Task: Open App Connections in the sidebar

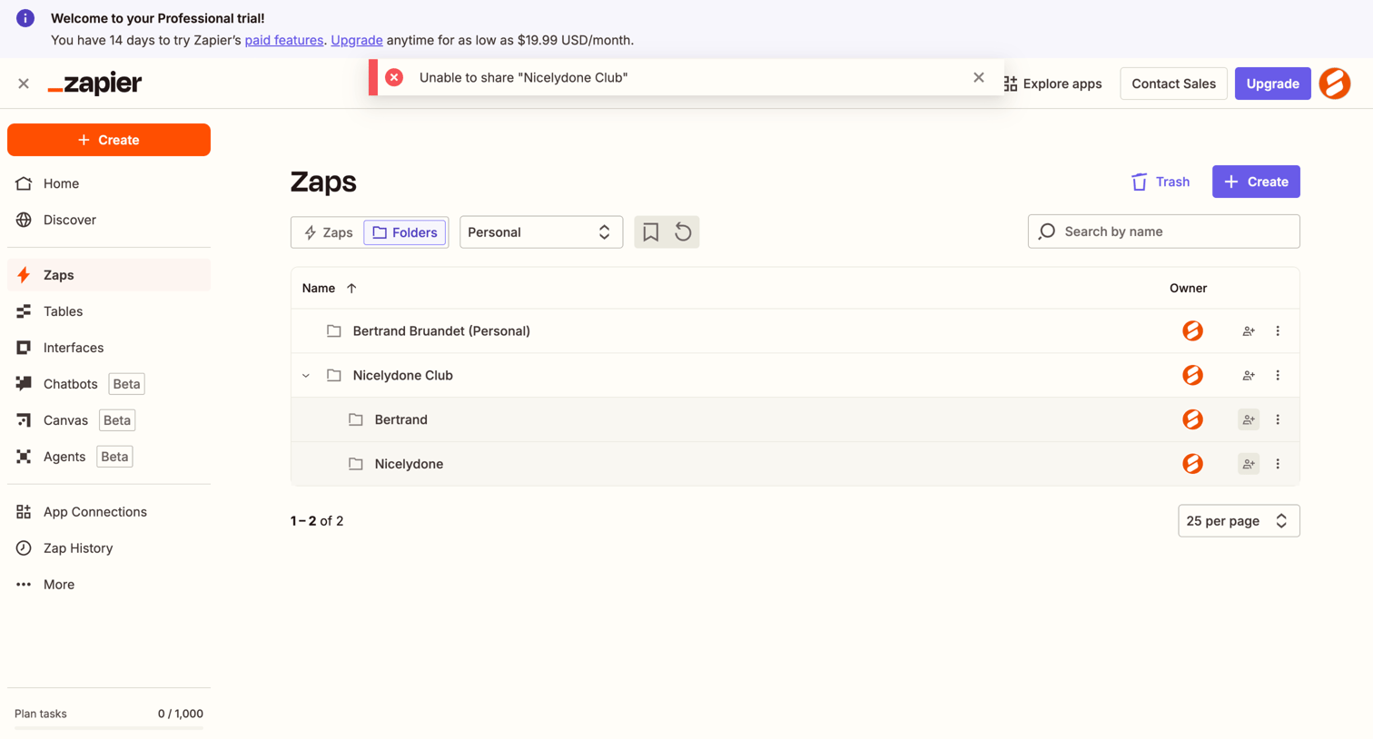Action: click(x=109, y=512)
